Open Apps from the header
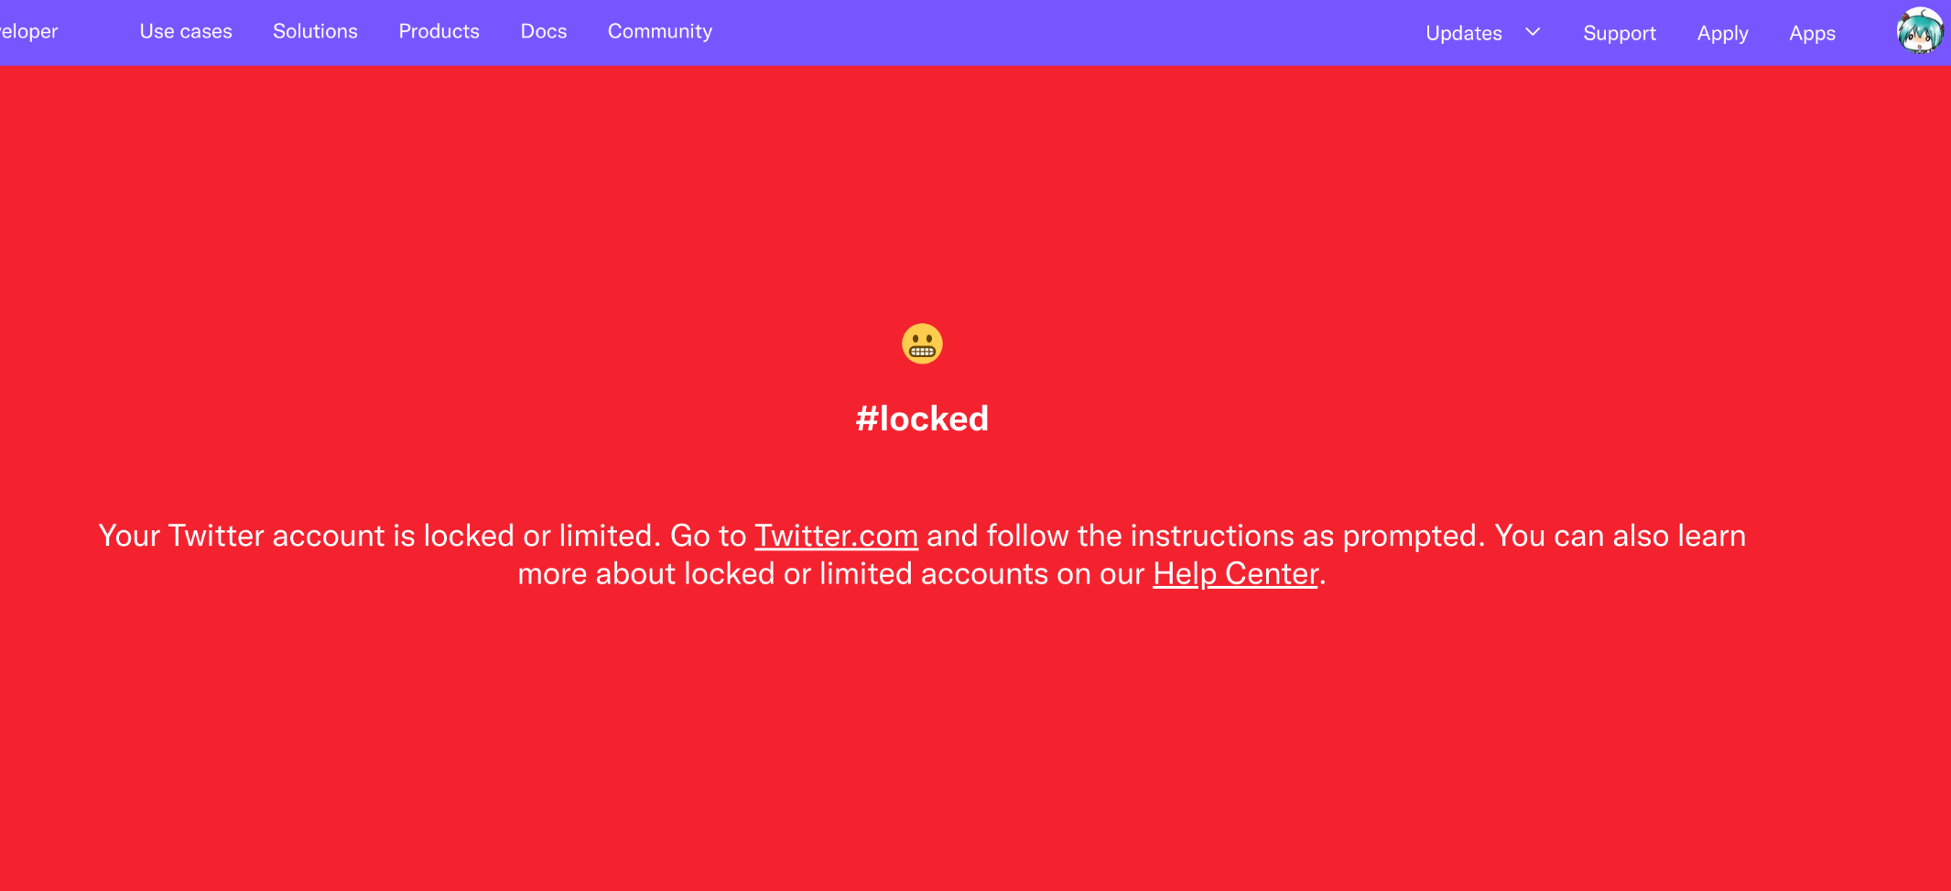 pyautogui.click(x=1812, y=33)
